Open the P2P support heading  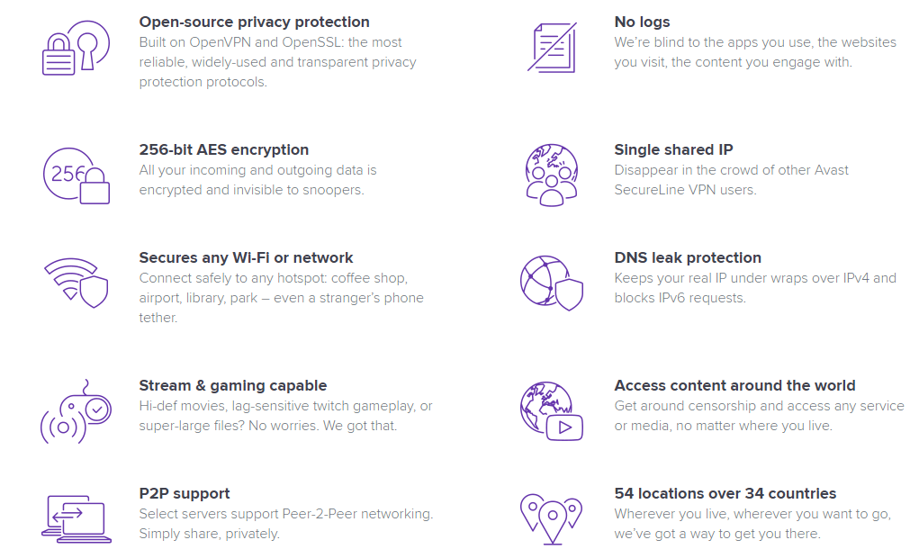184,493
